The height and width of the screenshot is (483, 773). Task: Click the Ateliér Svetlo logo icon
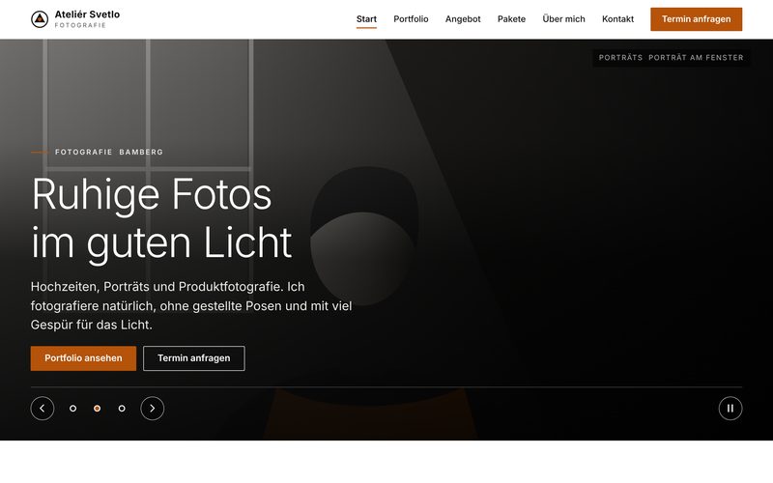(40, 19)
